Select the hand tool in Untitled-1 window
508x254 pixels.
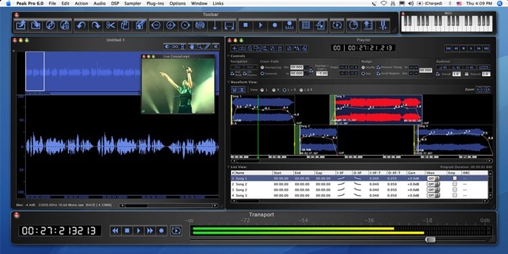192,47
